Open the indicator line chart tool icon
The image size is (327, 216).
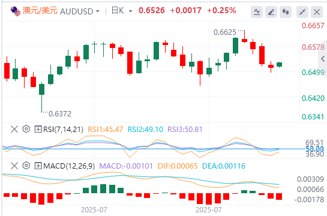pos(257,12)
